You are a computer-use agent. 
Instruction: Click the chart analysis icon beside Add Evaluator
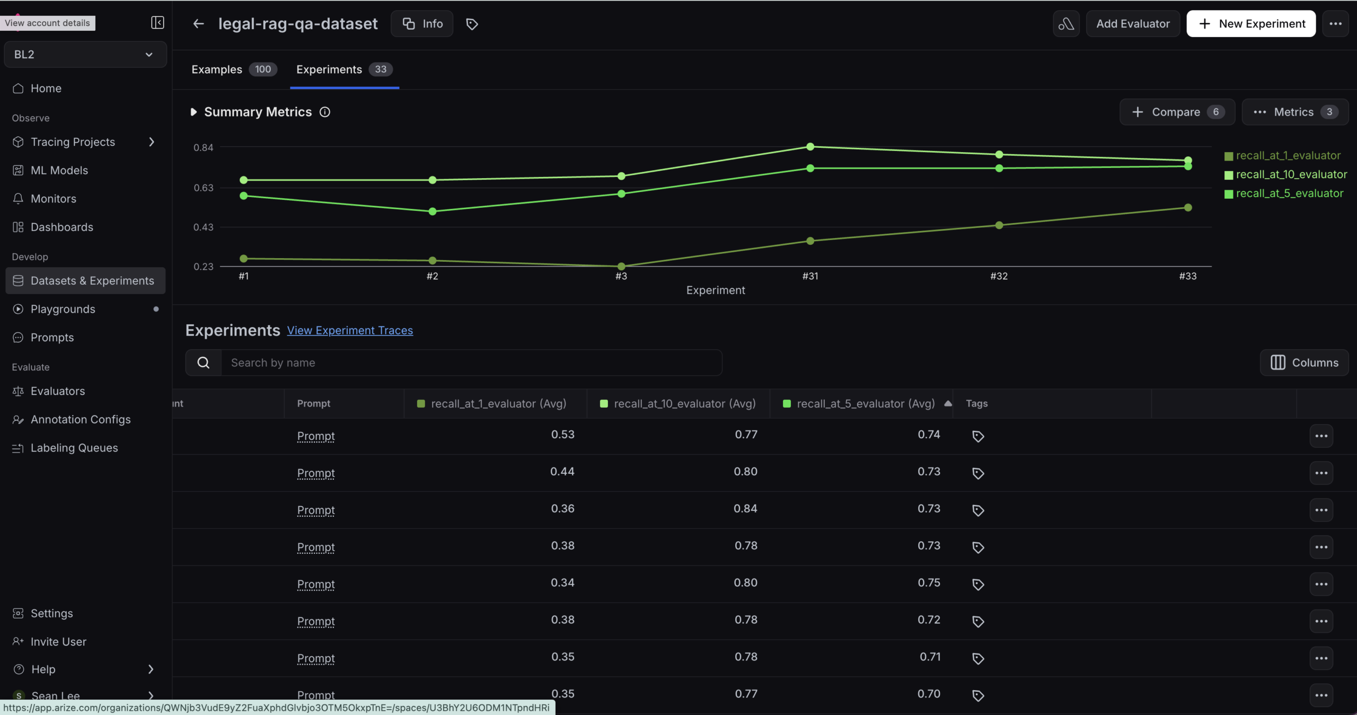coord(1065,23)
